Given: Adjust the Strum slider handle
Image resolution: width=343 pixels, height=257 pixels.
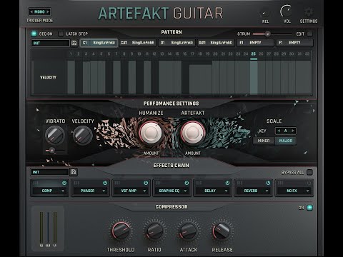Looking at the screenshot, I should 267,34.
